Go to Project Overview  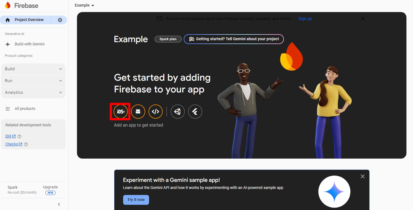(x=29, y=20)
